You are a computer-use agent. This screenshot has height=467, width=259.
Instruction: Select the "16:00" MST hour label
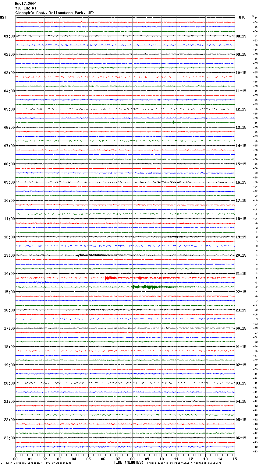pos(9,310)
